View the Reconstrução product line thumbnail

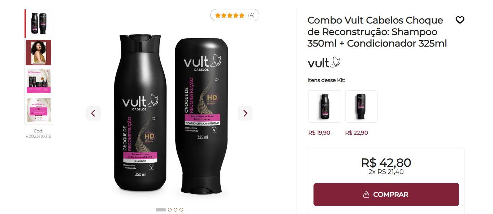pos(39,81)
